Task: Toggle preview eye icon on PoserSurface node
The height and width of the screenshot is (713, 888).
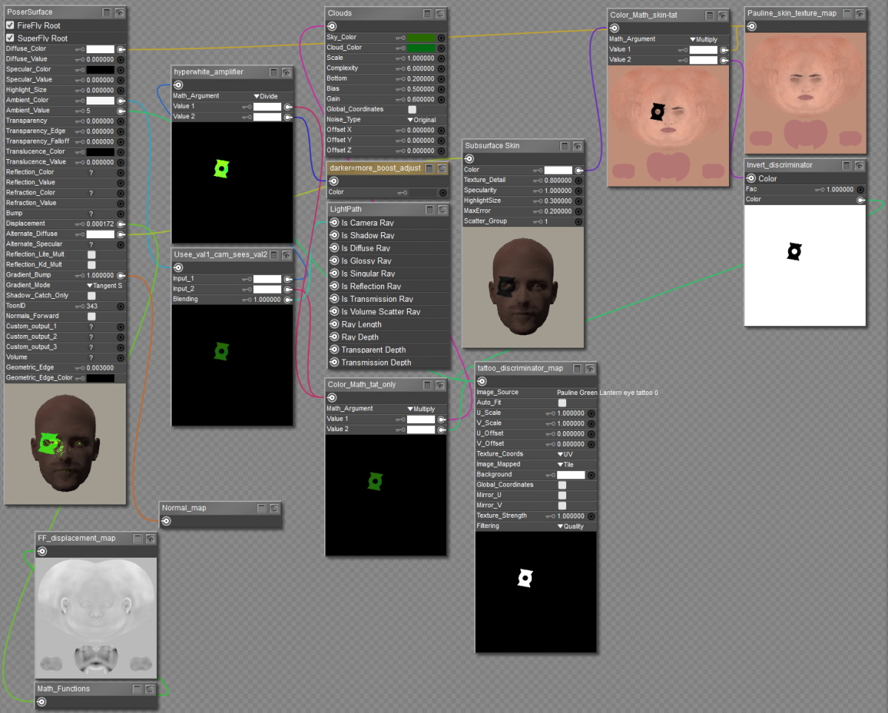Action: tap(120, 13)
